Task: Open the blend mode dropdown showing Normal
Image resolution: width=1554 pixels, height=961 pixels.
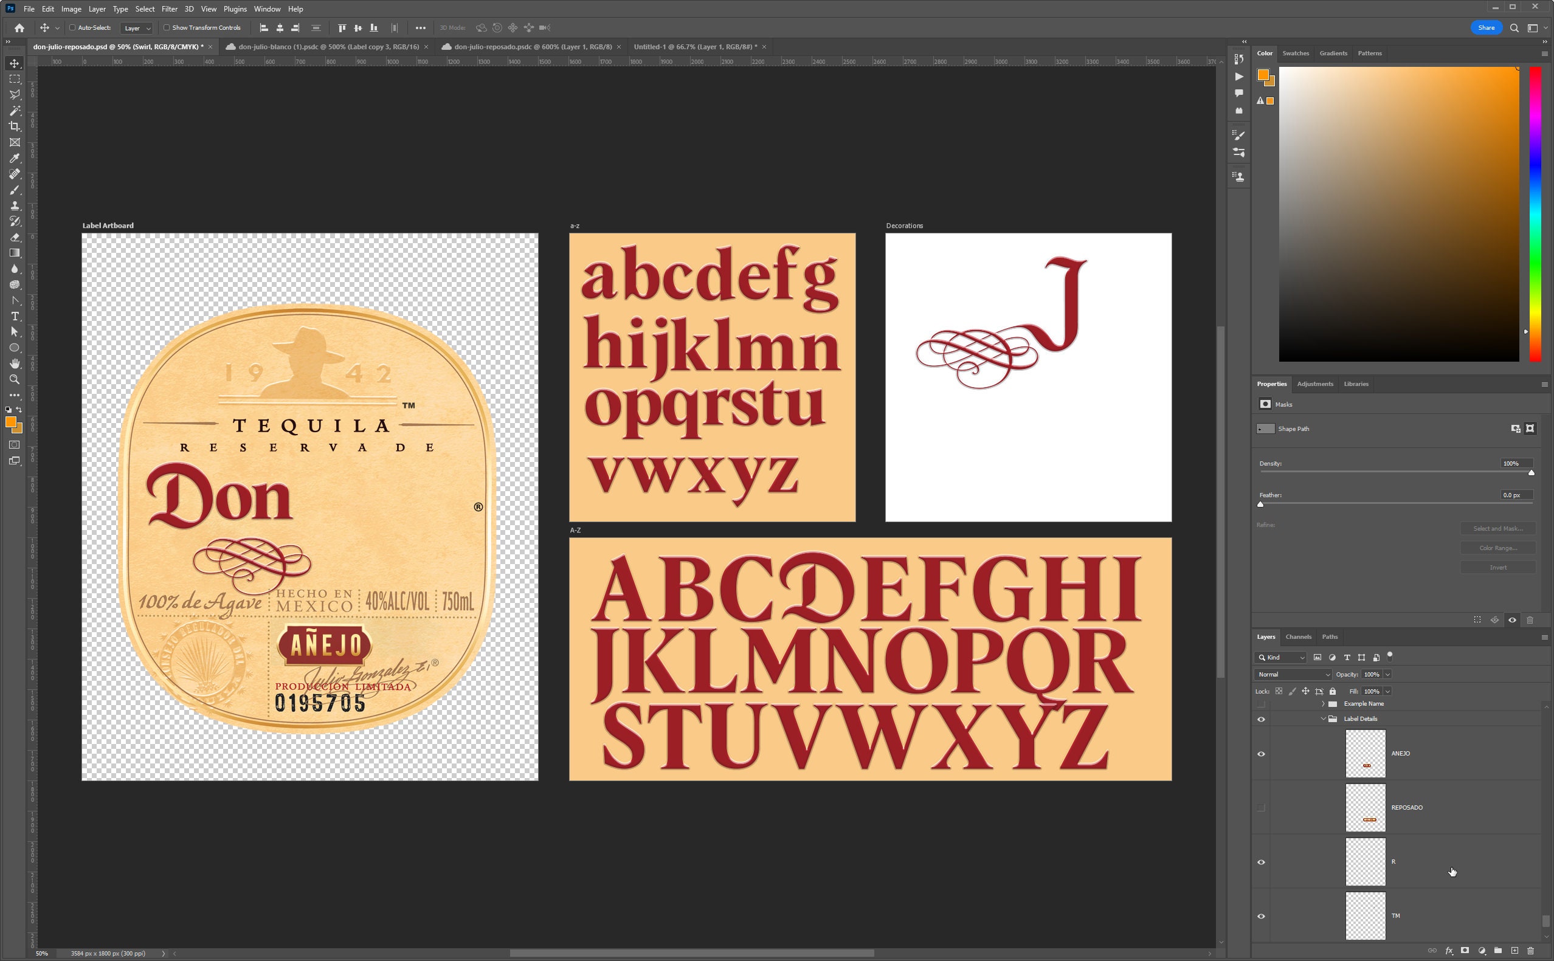Action: [x=1292, y=674]
